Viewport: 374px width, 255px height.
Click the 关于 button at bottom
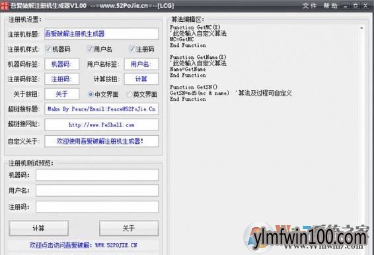pyautogui.click(x=129, y=229)
